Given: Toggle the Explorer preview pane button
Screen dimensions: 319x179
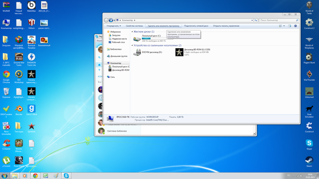Looking at the screenshot, I should pos(289,26).
